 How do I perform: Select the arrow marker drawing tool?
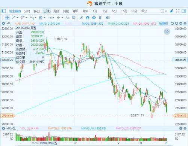tap(59, 18)
